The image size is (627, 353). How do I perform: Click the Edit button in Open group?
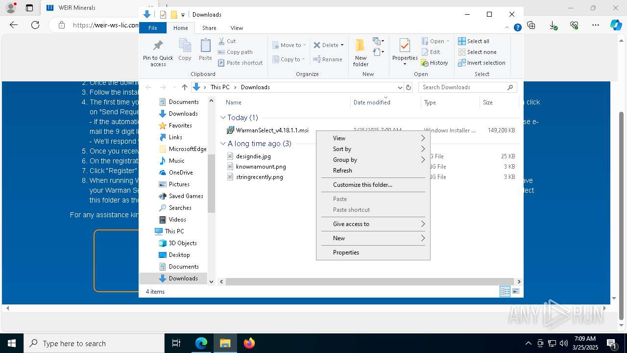(431, 52)
